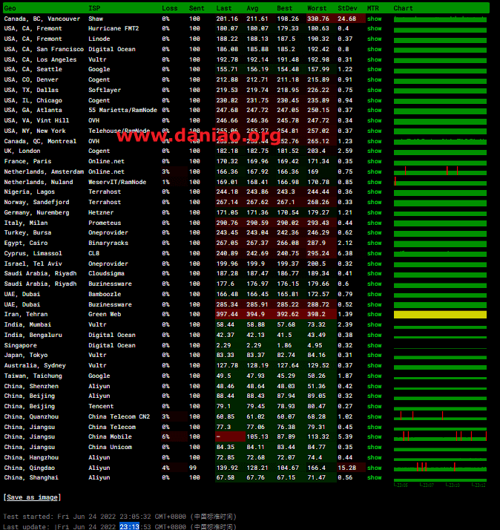Screen dimensions: 500x530
Task: Click the chart bar for China Mobile Jiangsu
Action: tap(440, 436)
